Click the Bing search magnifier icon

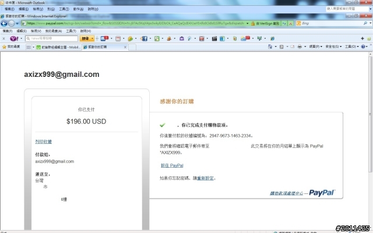tap(365, 23)
